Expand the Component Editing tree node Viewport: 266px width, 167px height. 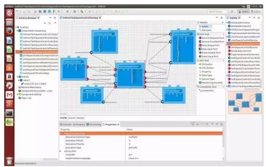click(x=17, y=95)
